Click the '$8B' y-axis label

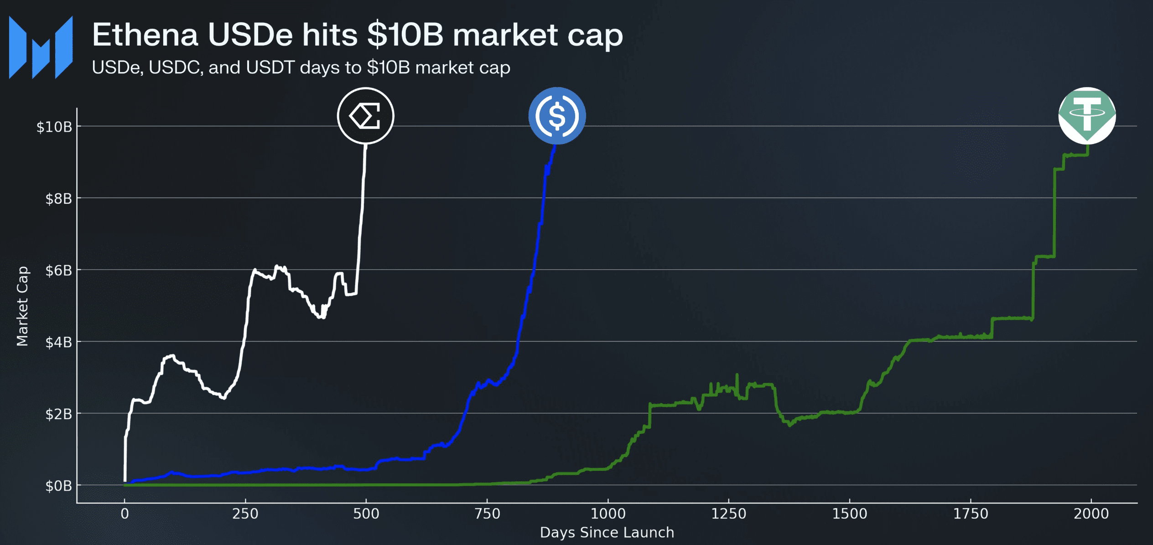point(59,199)
